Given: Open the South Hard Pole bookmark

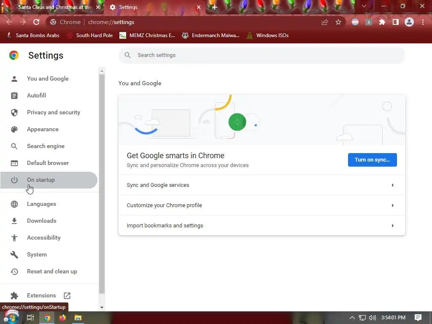Looking at the screenshot, I should (90, 35).
